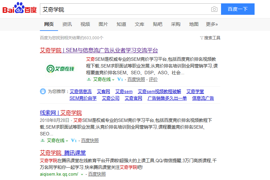Switch to the 视频 tab

(x=85, y=24)
